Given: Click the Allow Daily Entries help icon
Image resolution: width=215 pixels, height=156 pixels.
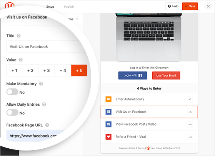Looking at the screenshot, I should click(44, 105).
